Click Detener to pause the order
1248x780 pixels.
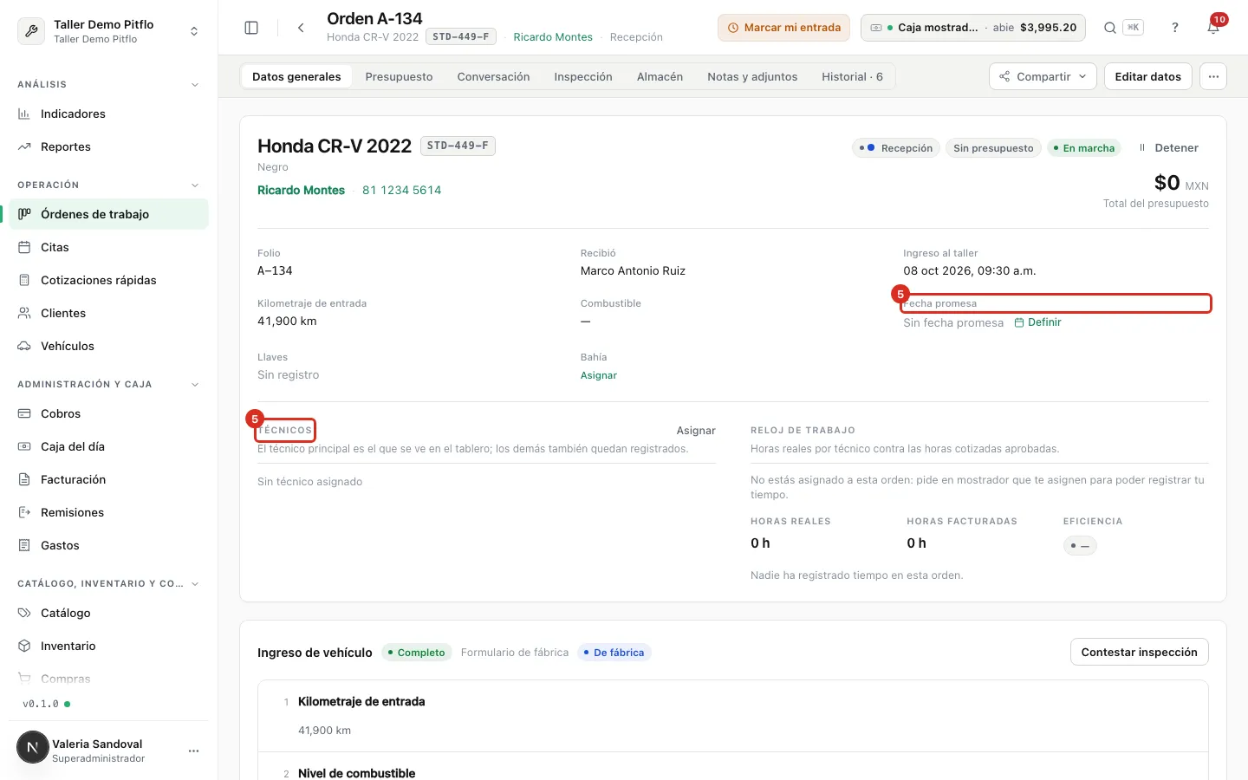(1169, 148)
